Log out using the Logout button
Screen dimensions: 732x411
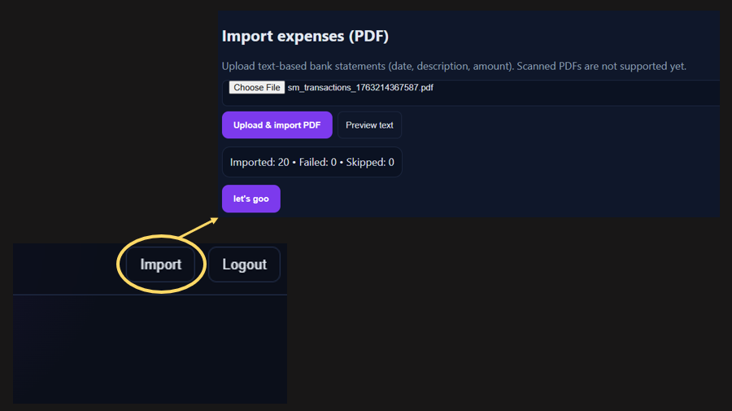point(244,265)
